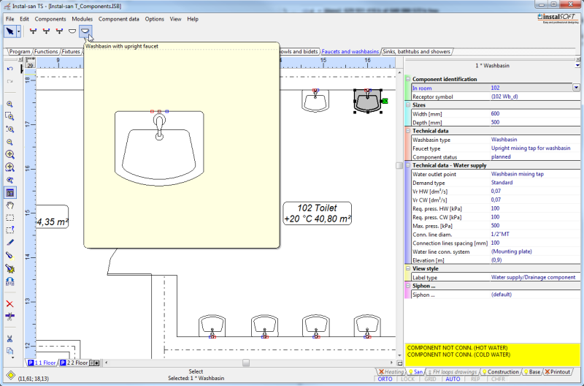This screenshot has height=386, width=584.
Task: Switch to Sinks, bathtubs and showers tab
Action: (x=417, y=51)
